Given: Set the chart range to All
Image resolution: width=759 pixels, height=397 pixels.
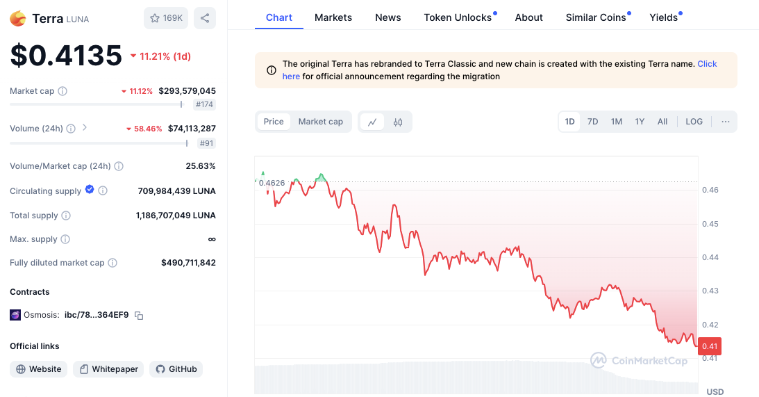Looking at the screenshot, I should (x=662, y=122).
